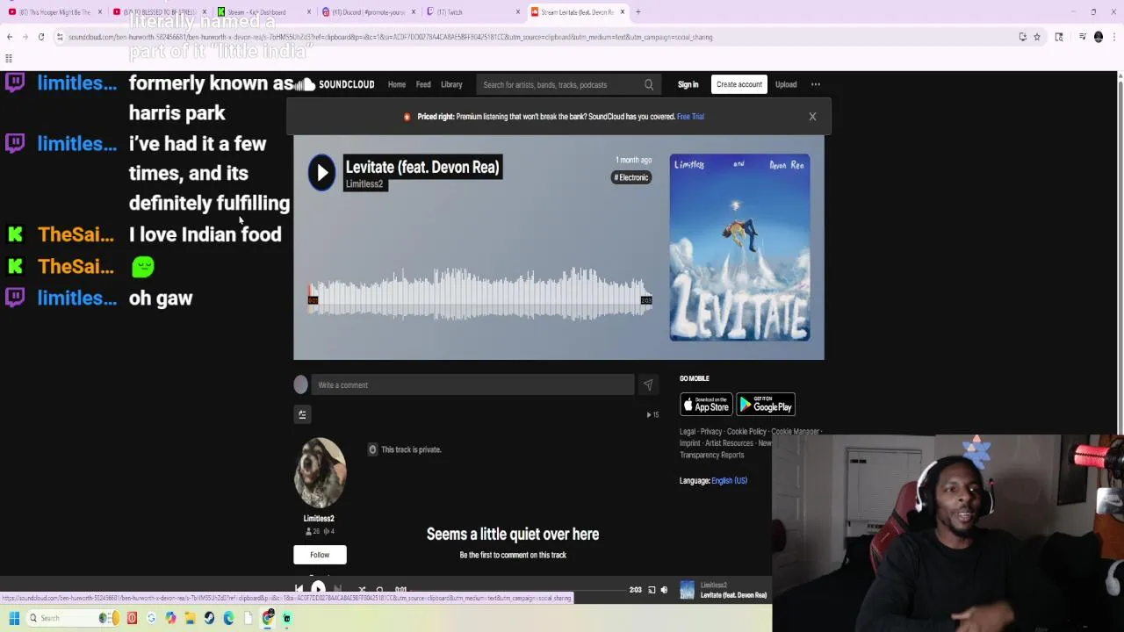Dismiss the Premium listening banner with the X
1124x632 pixels.
(812, 116)
